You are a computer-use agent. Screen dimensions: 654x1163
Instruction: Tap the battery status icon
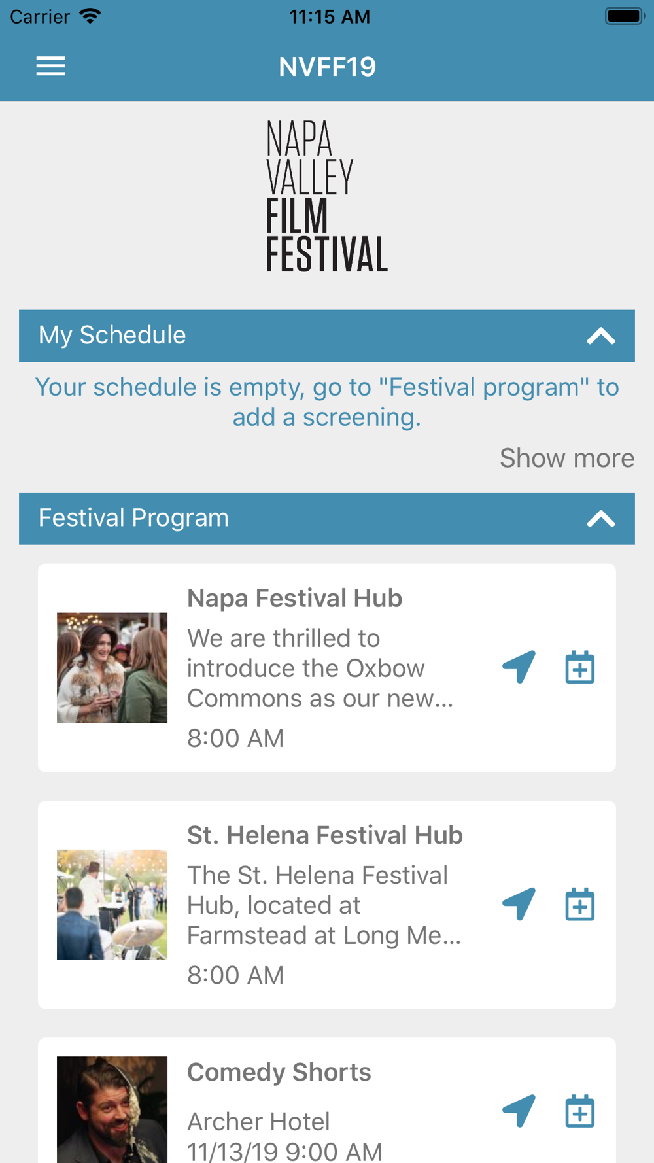click(625, 16)
